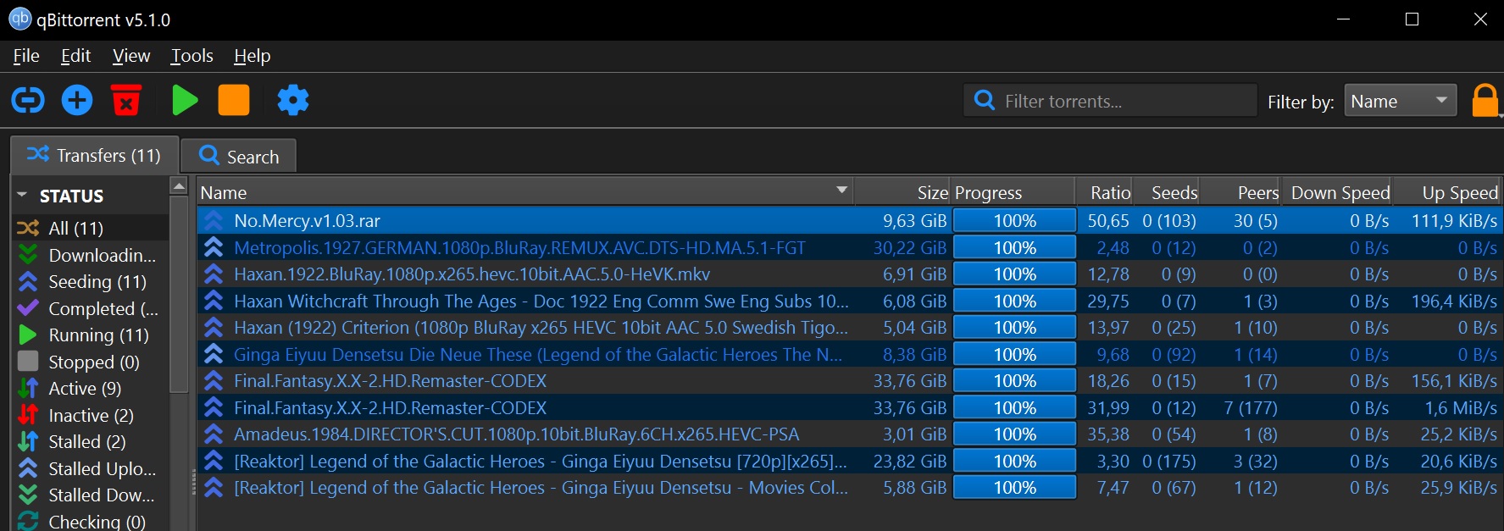Click the Stalled Uploading filter icon
The image size is (1504, 531).
tap(28, 468)
